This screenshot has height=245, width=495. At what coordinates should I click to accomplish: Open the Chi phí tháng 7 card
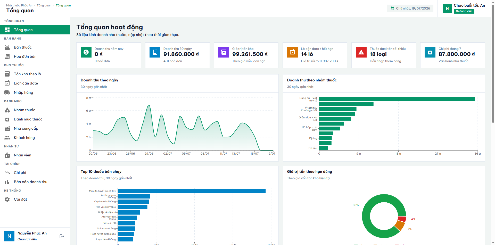452,55
